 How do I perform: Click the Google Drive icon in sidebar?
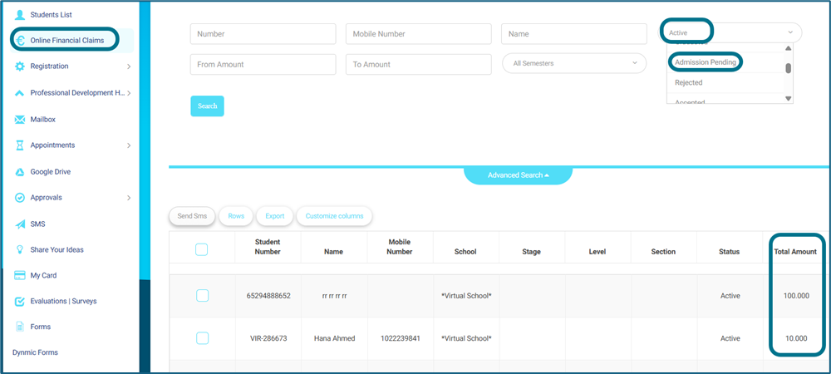tap(20, 172)
